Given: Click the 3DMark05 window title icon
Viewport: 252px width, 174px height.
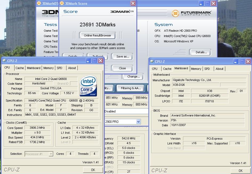Looking at the screenshot, I should [39, 3].
